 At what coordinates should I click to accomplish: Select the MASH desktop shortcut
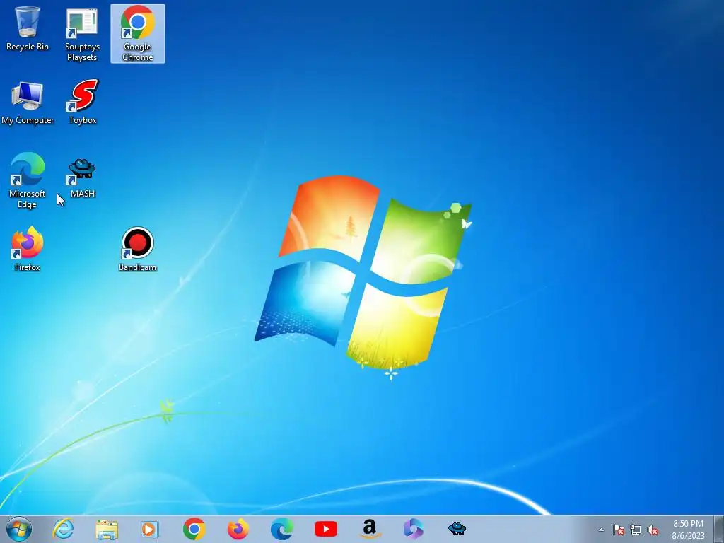82,178
